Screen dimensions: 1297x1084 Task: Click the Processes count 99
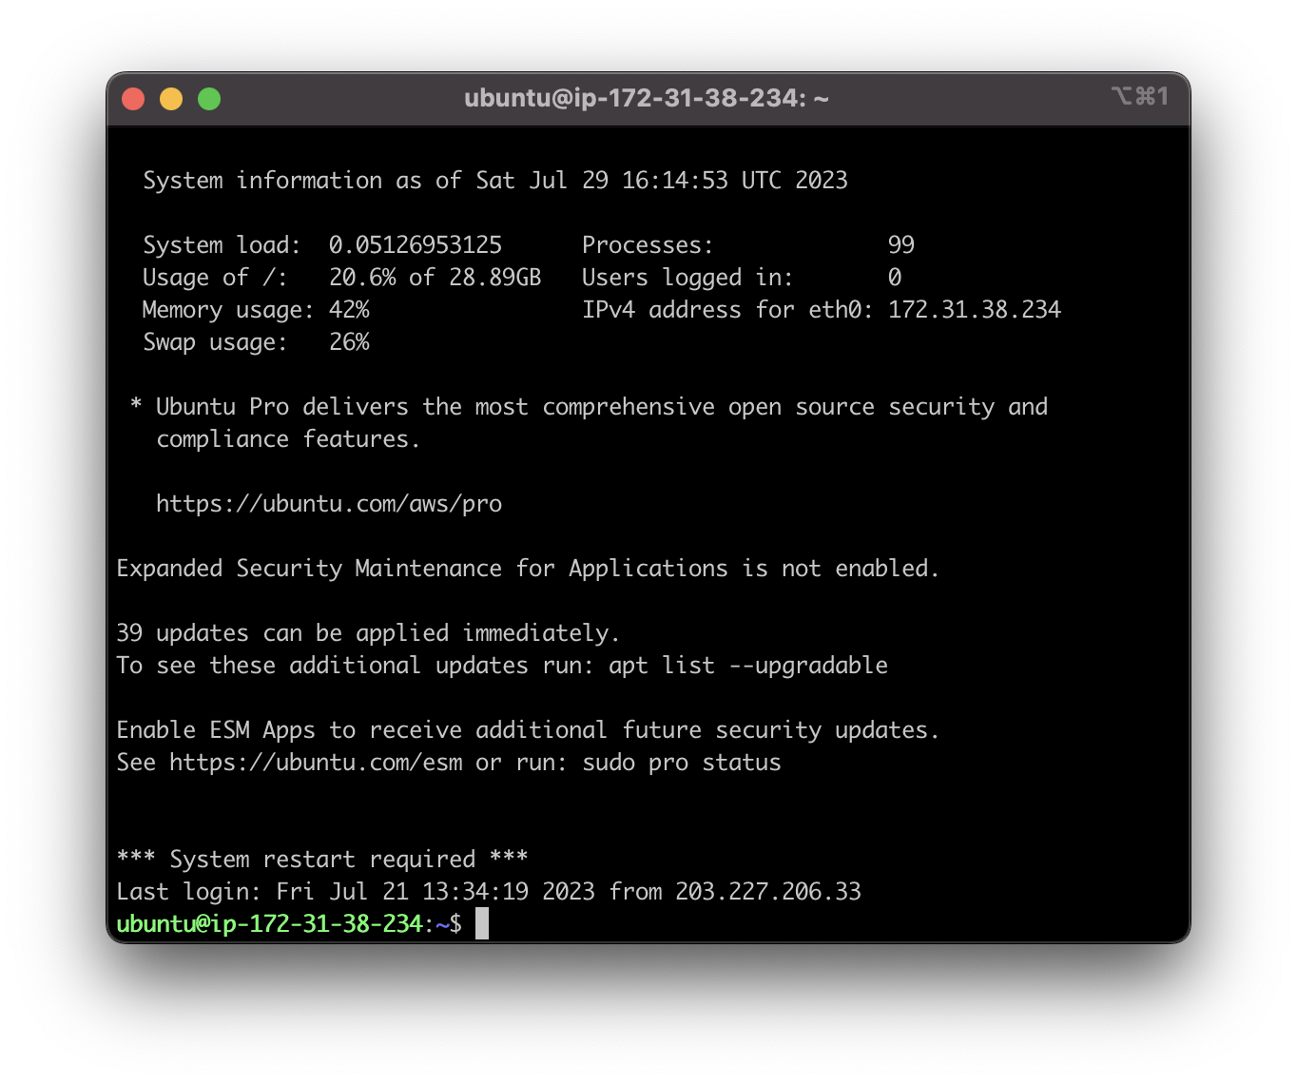click(901, 245)
